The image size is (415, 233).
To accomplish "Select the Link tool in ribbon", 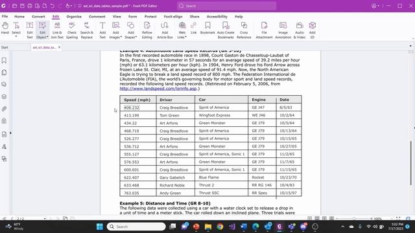I will click(193, 28).
